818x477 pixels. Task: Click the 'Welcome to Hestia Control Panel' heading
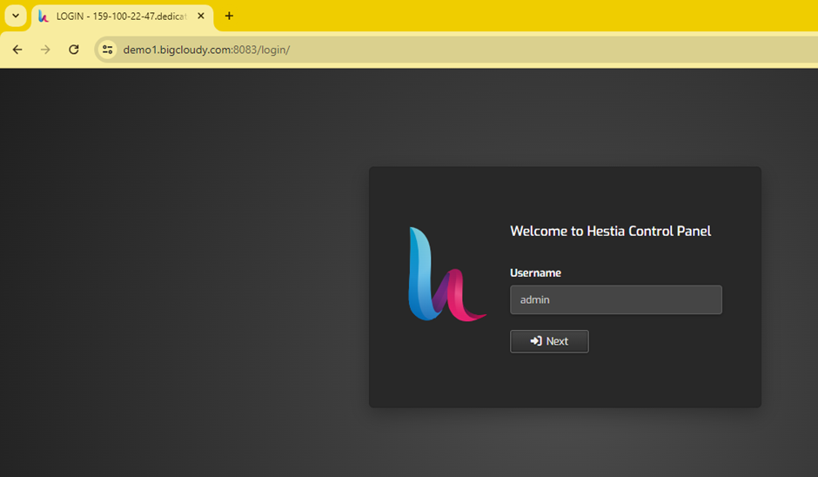(610, 232)
